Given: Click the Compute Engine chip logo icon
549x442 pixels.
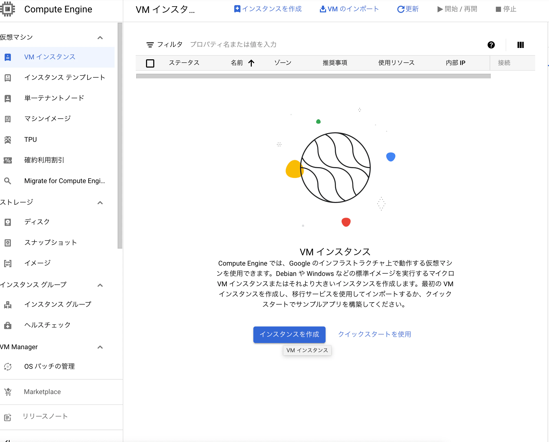Looking at the screenshot, I should click(x=8, y=9).
